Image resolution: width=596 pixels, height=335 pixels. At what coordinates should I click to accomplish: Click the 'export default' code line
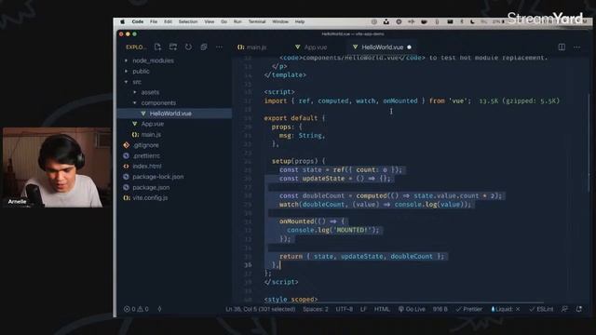[x=294, y=118]
